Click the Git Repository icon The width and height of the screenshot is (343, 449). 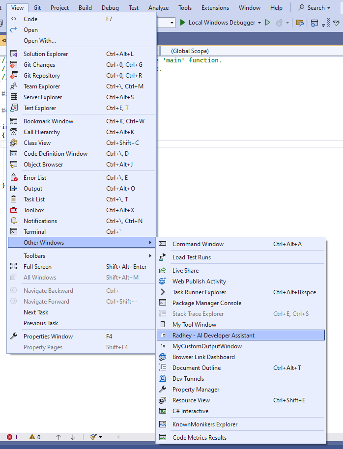coord(13,76)
